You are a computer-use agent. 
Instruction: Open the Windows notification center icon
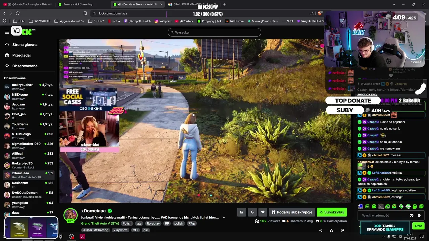tap(422, 237)
